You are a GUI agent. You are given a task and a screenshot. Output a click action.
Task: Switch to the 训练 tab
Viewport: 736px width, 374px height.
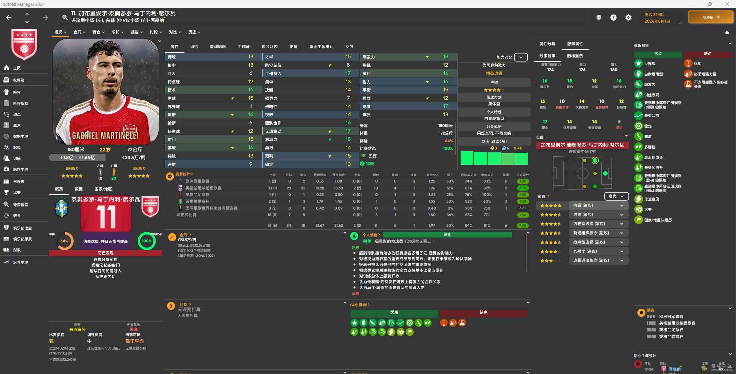[194, 47]
